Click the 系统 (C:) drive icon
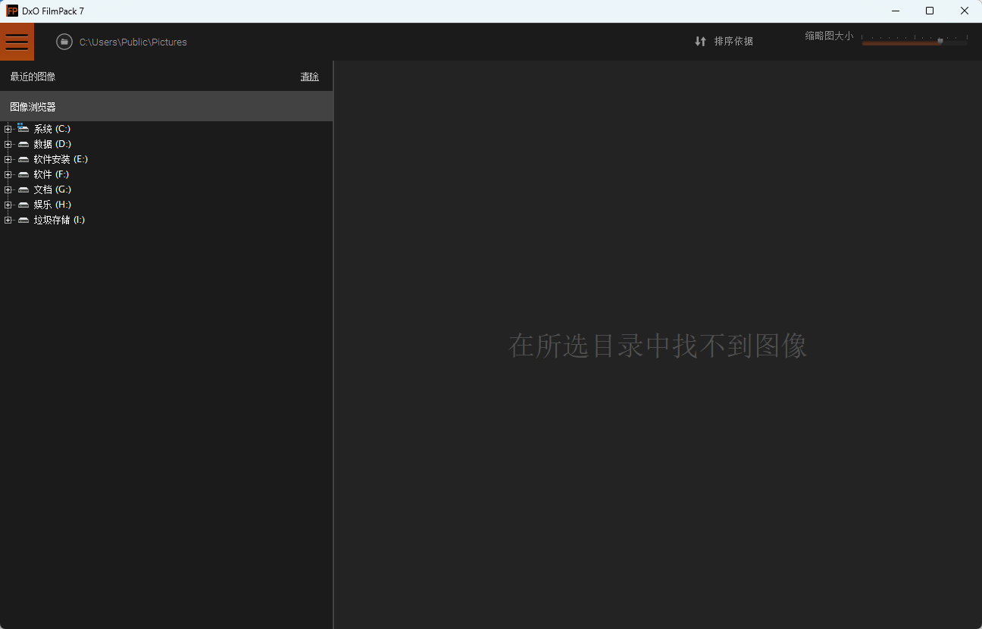This screenshot has height=629, width=982. 23,128
